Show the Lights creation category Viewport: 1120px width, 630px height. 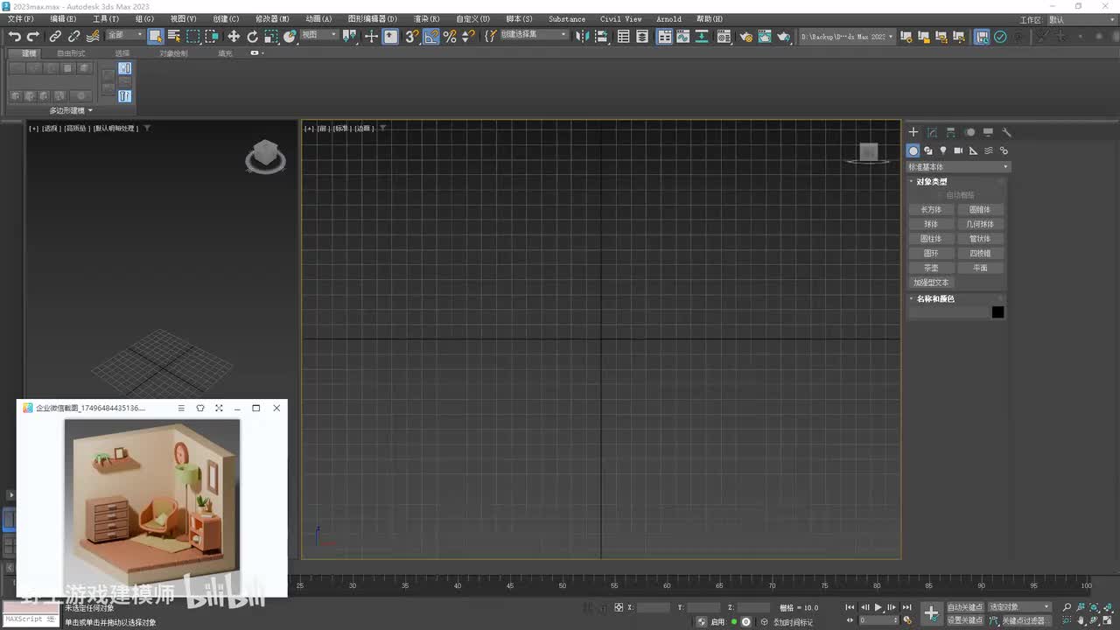(943, 150)
